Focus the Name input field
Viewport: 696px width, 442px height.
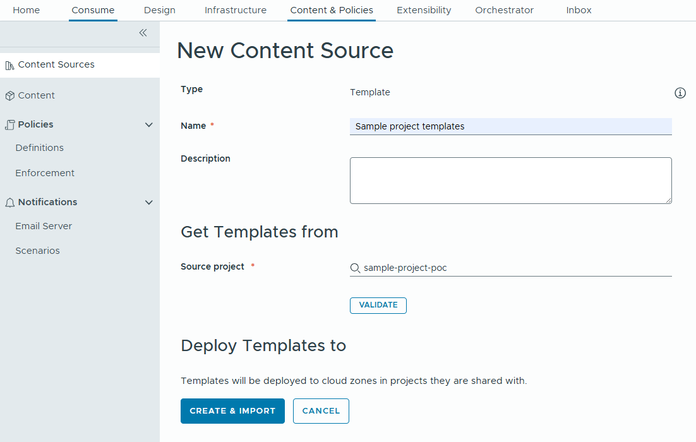click(x=510, y=126)
